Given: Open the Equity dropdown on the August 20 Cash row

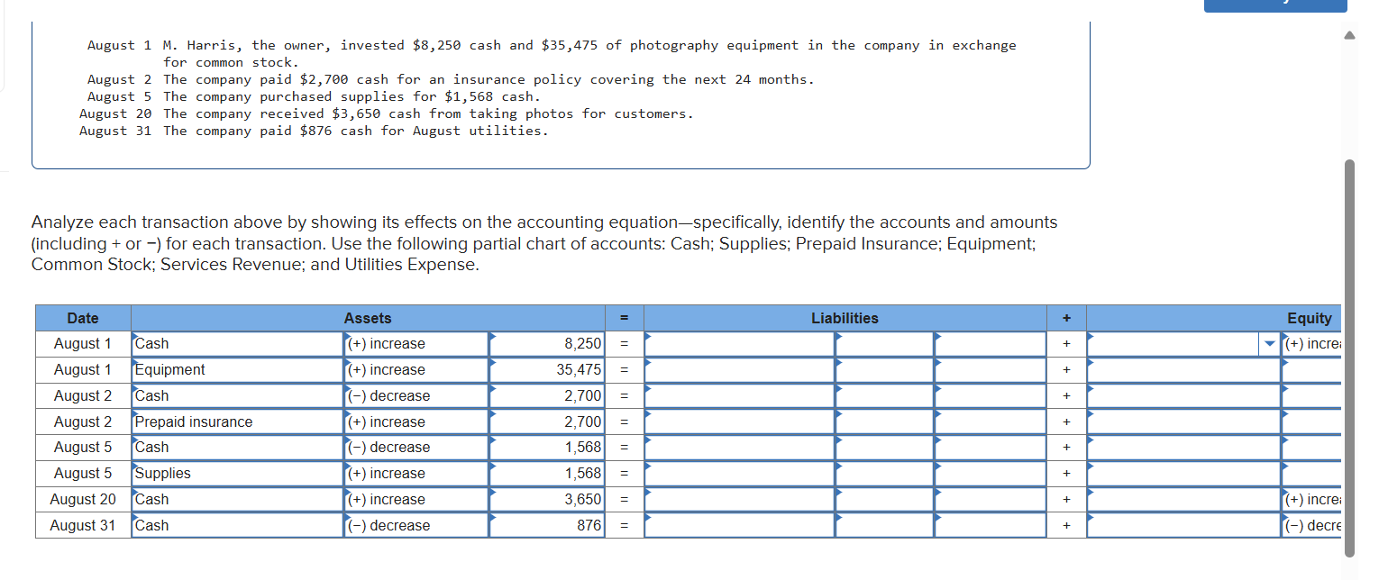Looking at the screenshot, I should point(1181,499).
